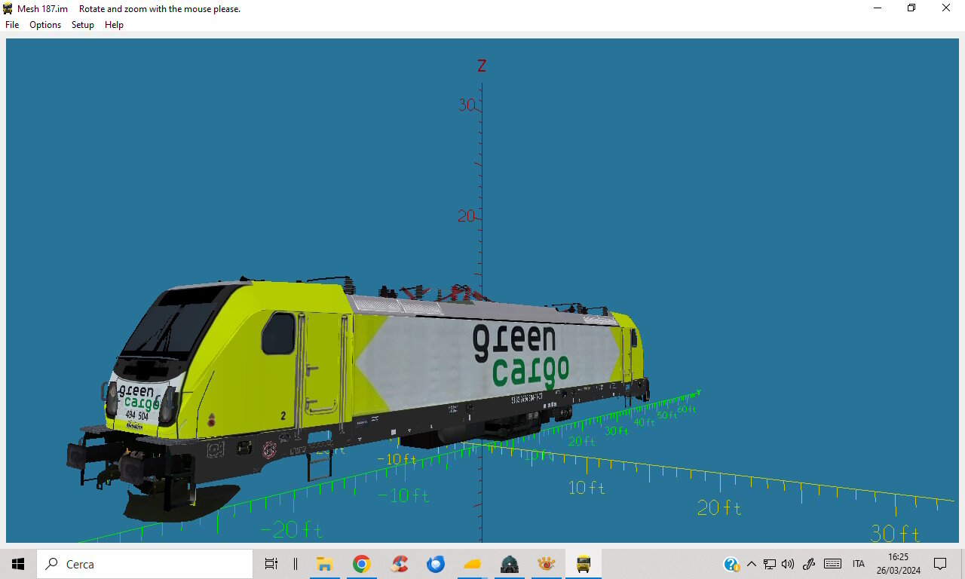Close the Mesh viewer window
Viewport: 965px width, 579px height.
tap(946, 8)
